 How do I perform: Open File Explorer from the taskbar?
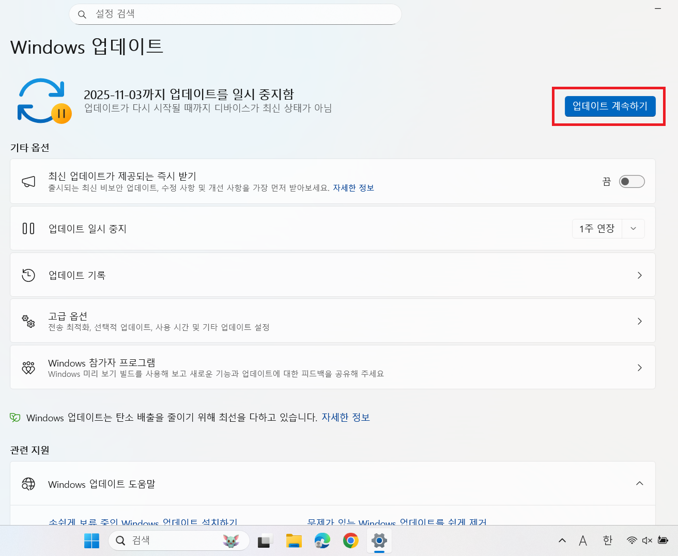click(294, 541)
